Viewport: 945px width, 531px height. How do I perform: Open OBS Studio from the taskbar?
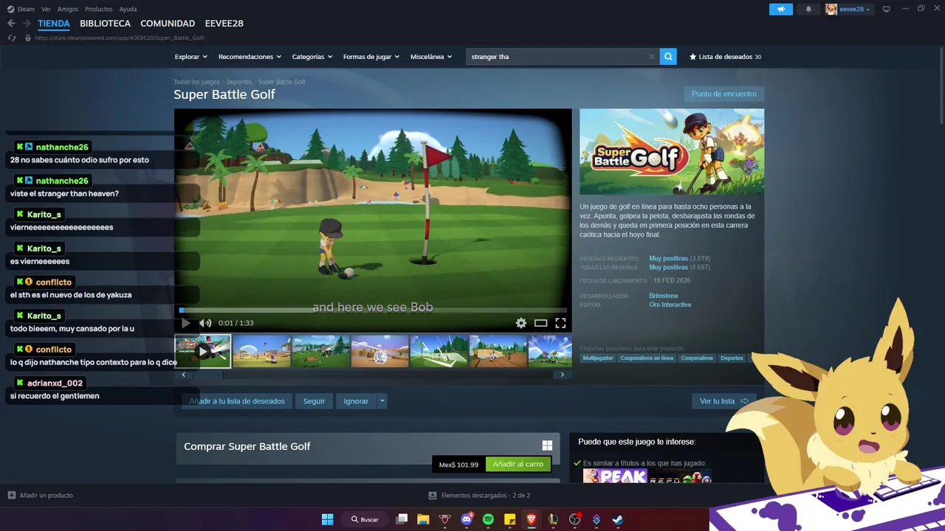point(574,519)
